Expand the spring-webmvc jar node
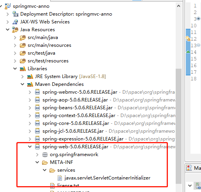This screenshot has height=192, width=201. click(30, 92)
